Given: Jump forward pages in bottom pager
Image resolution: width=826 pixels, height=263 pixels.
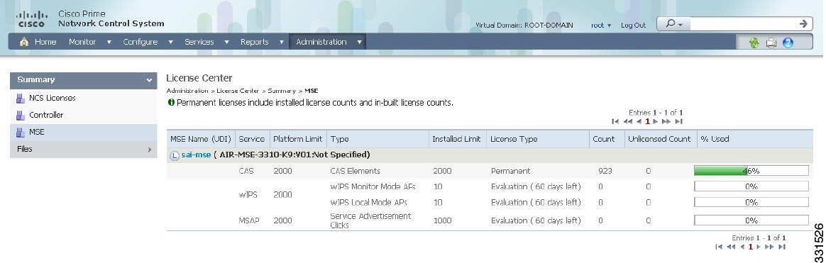Looking at the screenshot, I should coord(770,247).
